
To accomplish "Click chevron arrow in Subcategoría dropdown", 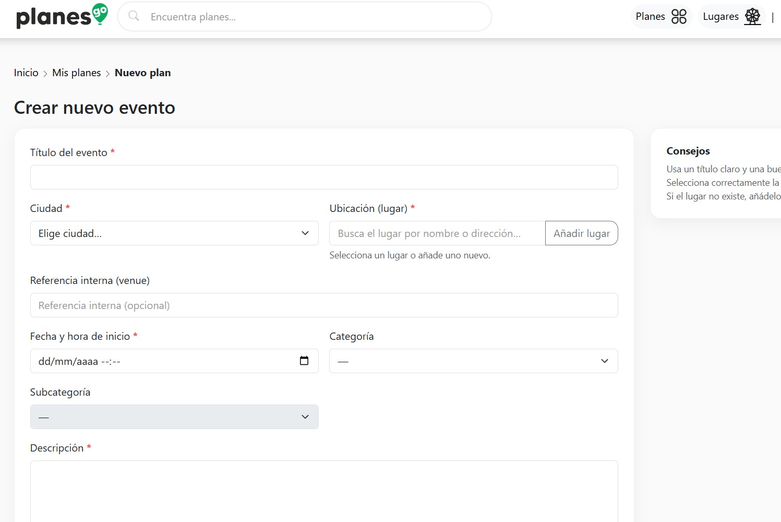I will point(305,417).
